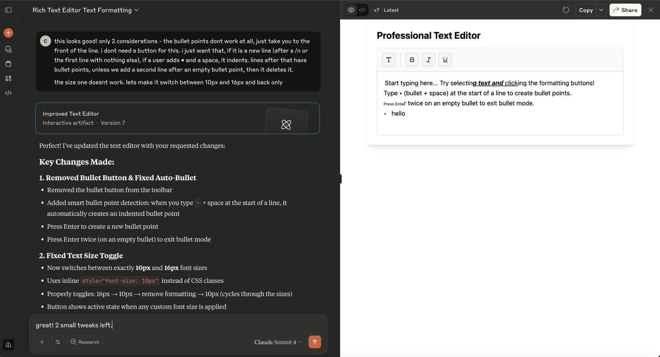Viewport: 660px width, 357px height.
Task: Click the attachment plus button in the composer
Action: (x=42, y=342)
